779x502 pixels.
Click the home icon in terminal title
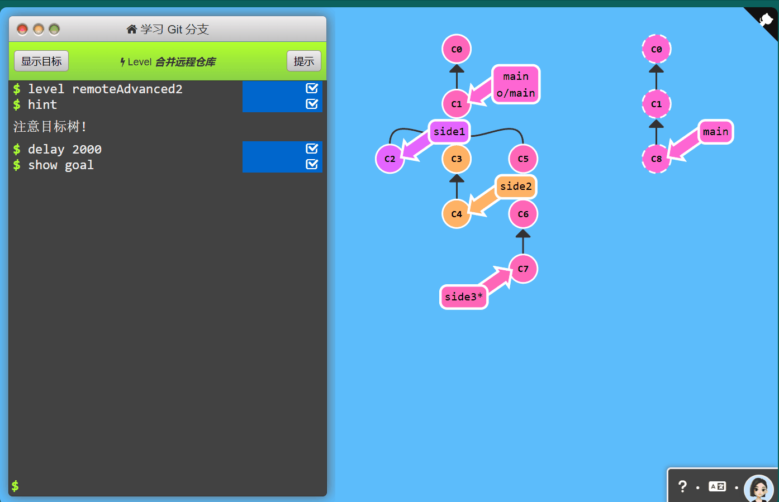132,29
